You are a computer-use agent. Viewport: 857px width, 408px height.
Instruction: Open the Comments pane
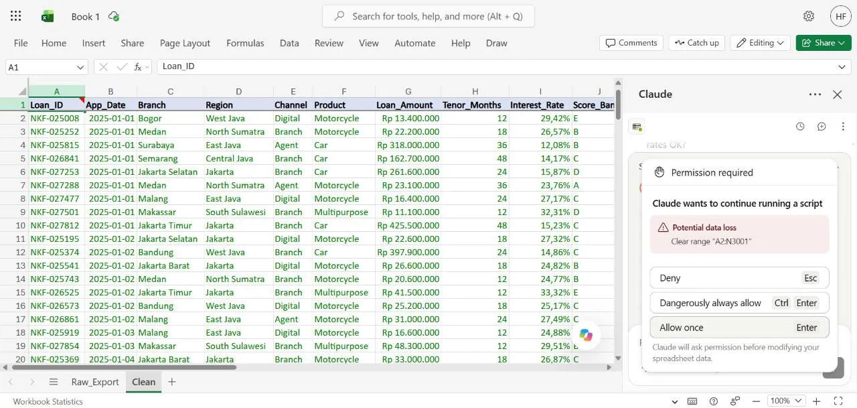[631, 43]
